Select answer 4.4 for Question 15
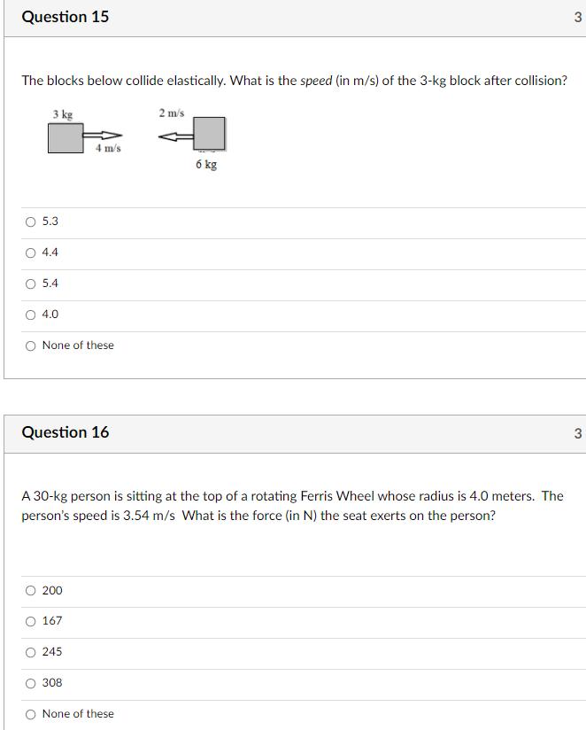 (31, 252)
